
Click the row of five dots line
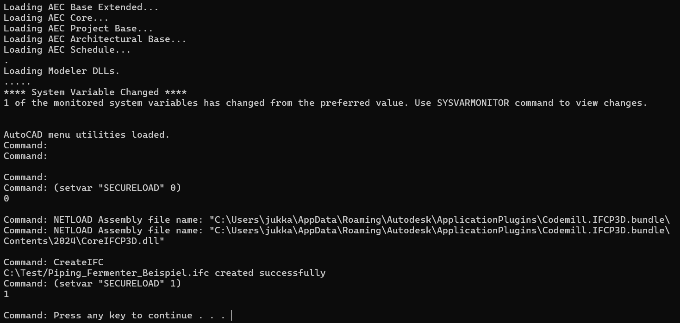pyautogui.click(x=17, y=82)
